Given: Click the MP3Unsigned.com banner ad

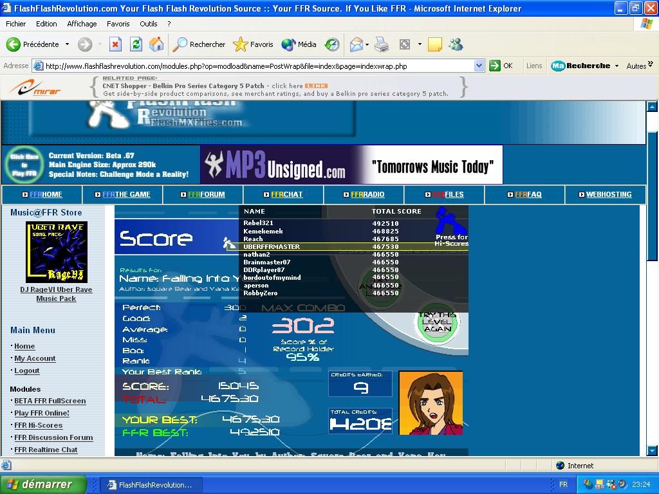Looking at the screenshot, I should point(352,165).
